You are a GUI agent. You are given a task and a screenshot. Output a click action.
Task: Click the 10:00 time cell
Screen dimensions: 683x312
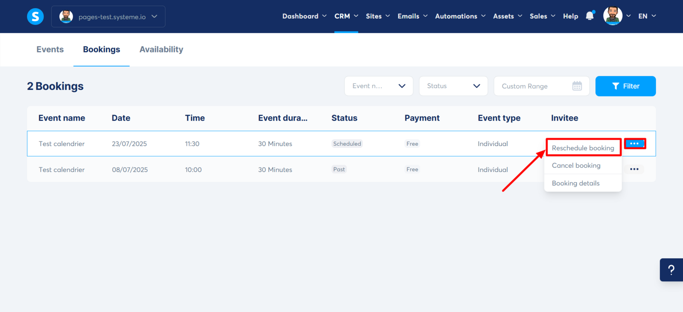(193, 170)
